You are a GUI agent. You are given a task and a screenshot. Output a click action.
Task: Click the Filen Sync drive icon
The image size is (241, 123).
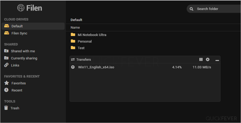[x=7, y=33]
